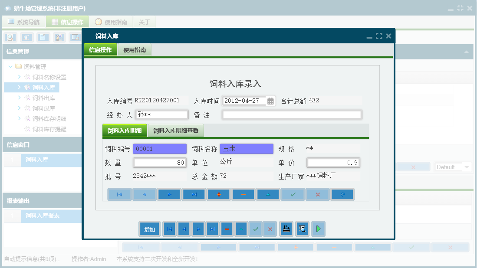This screenshot has width=477, height=268.
Task: Jump to first record with the navigator icon
Action: 119,194
